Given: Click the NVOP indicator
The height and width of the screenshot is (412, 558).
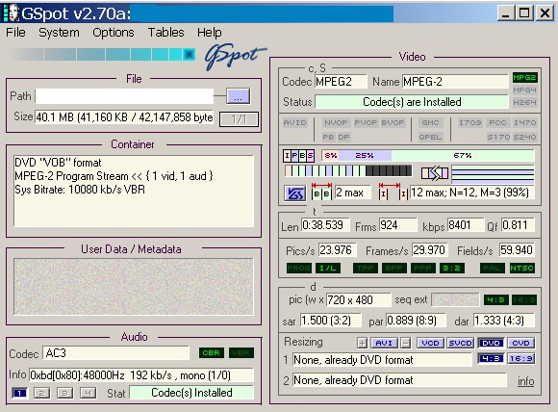Looking at the screenshot, I should 336,122.
